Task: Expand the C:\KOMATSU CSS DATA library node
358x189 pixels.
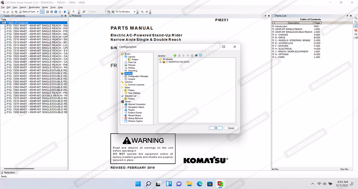Action: coord(160,62)
